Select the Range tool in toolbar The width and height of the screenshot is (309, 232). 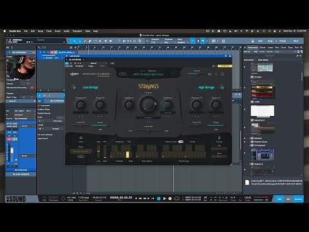80,41
